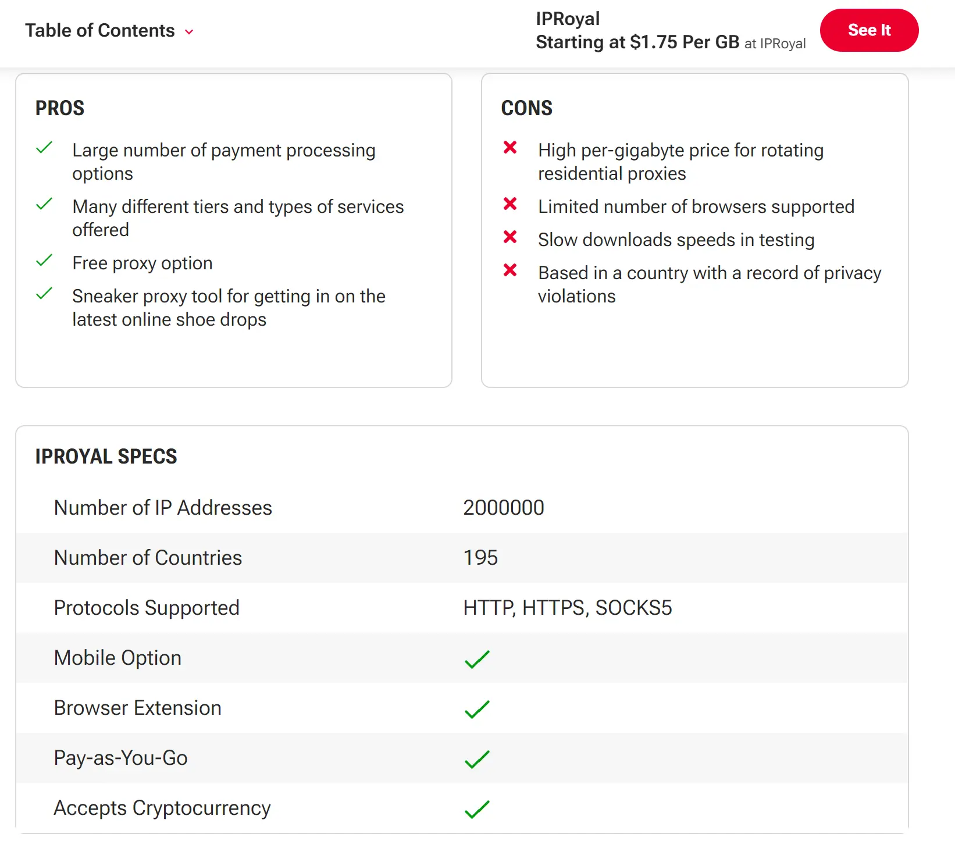Click the 'Protocols Supported' label

(147, 608)
